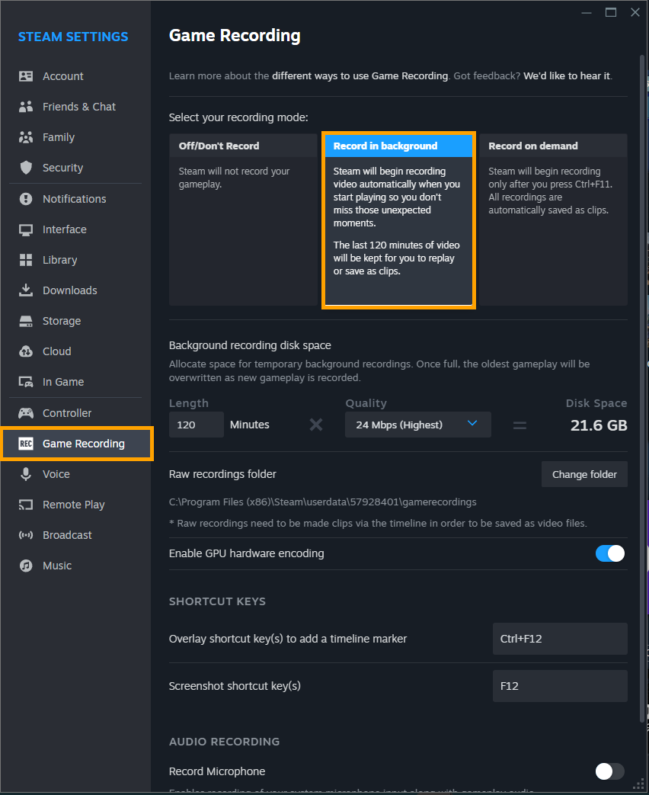This screenshot has width=649, height=795.
Task: Click the Length minutes input field
Action: point(196,425)
